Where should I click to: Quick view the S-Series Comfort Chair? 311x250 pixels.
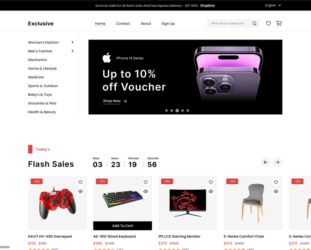tap(276, 191)
